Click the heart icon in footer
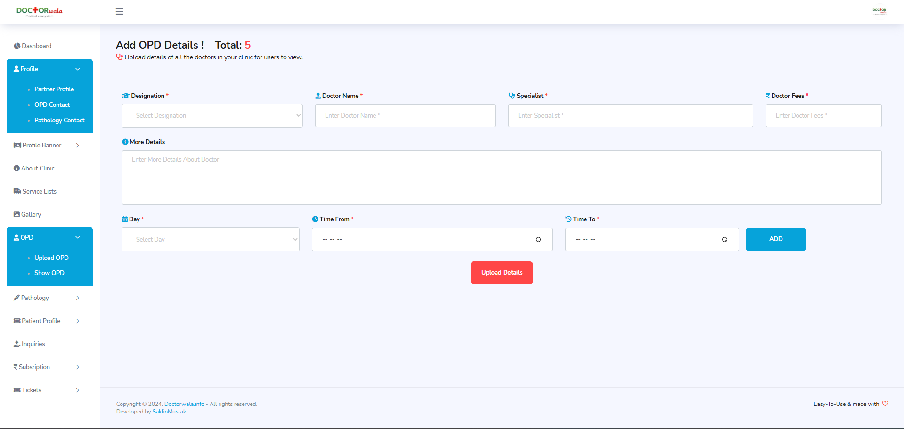This screenshot has height=429, width=904. point(885,404)
